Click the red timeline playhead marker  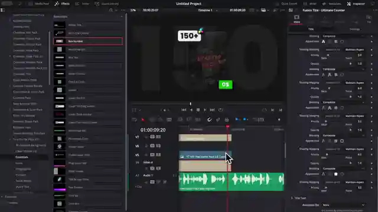pos(227,126)
